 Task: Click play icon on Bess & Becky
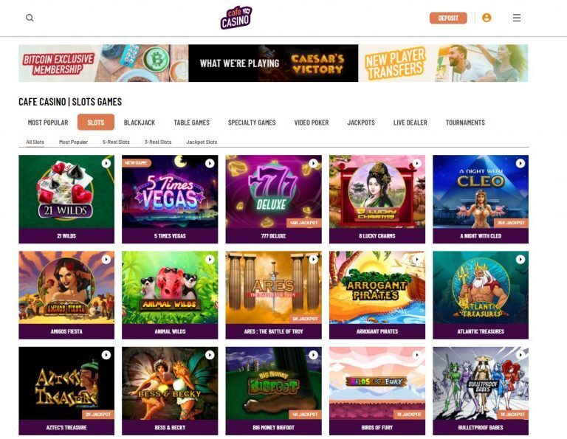pyautogui.click(x=210, y=355)
